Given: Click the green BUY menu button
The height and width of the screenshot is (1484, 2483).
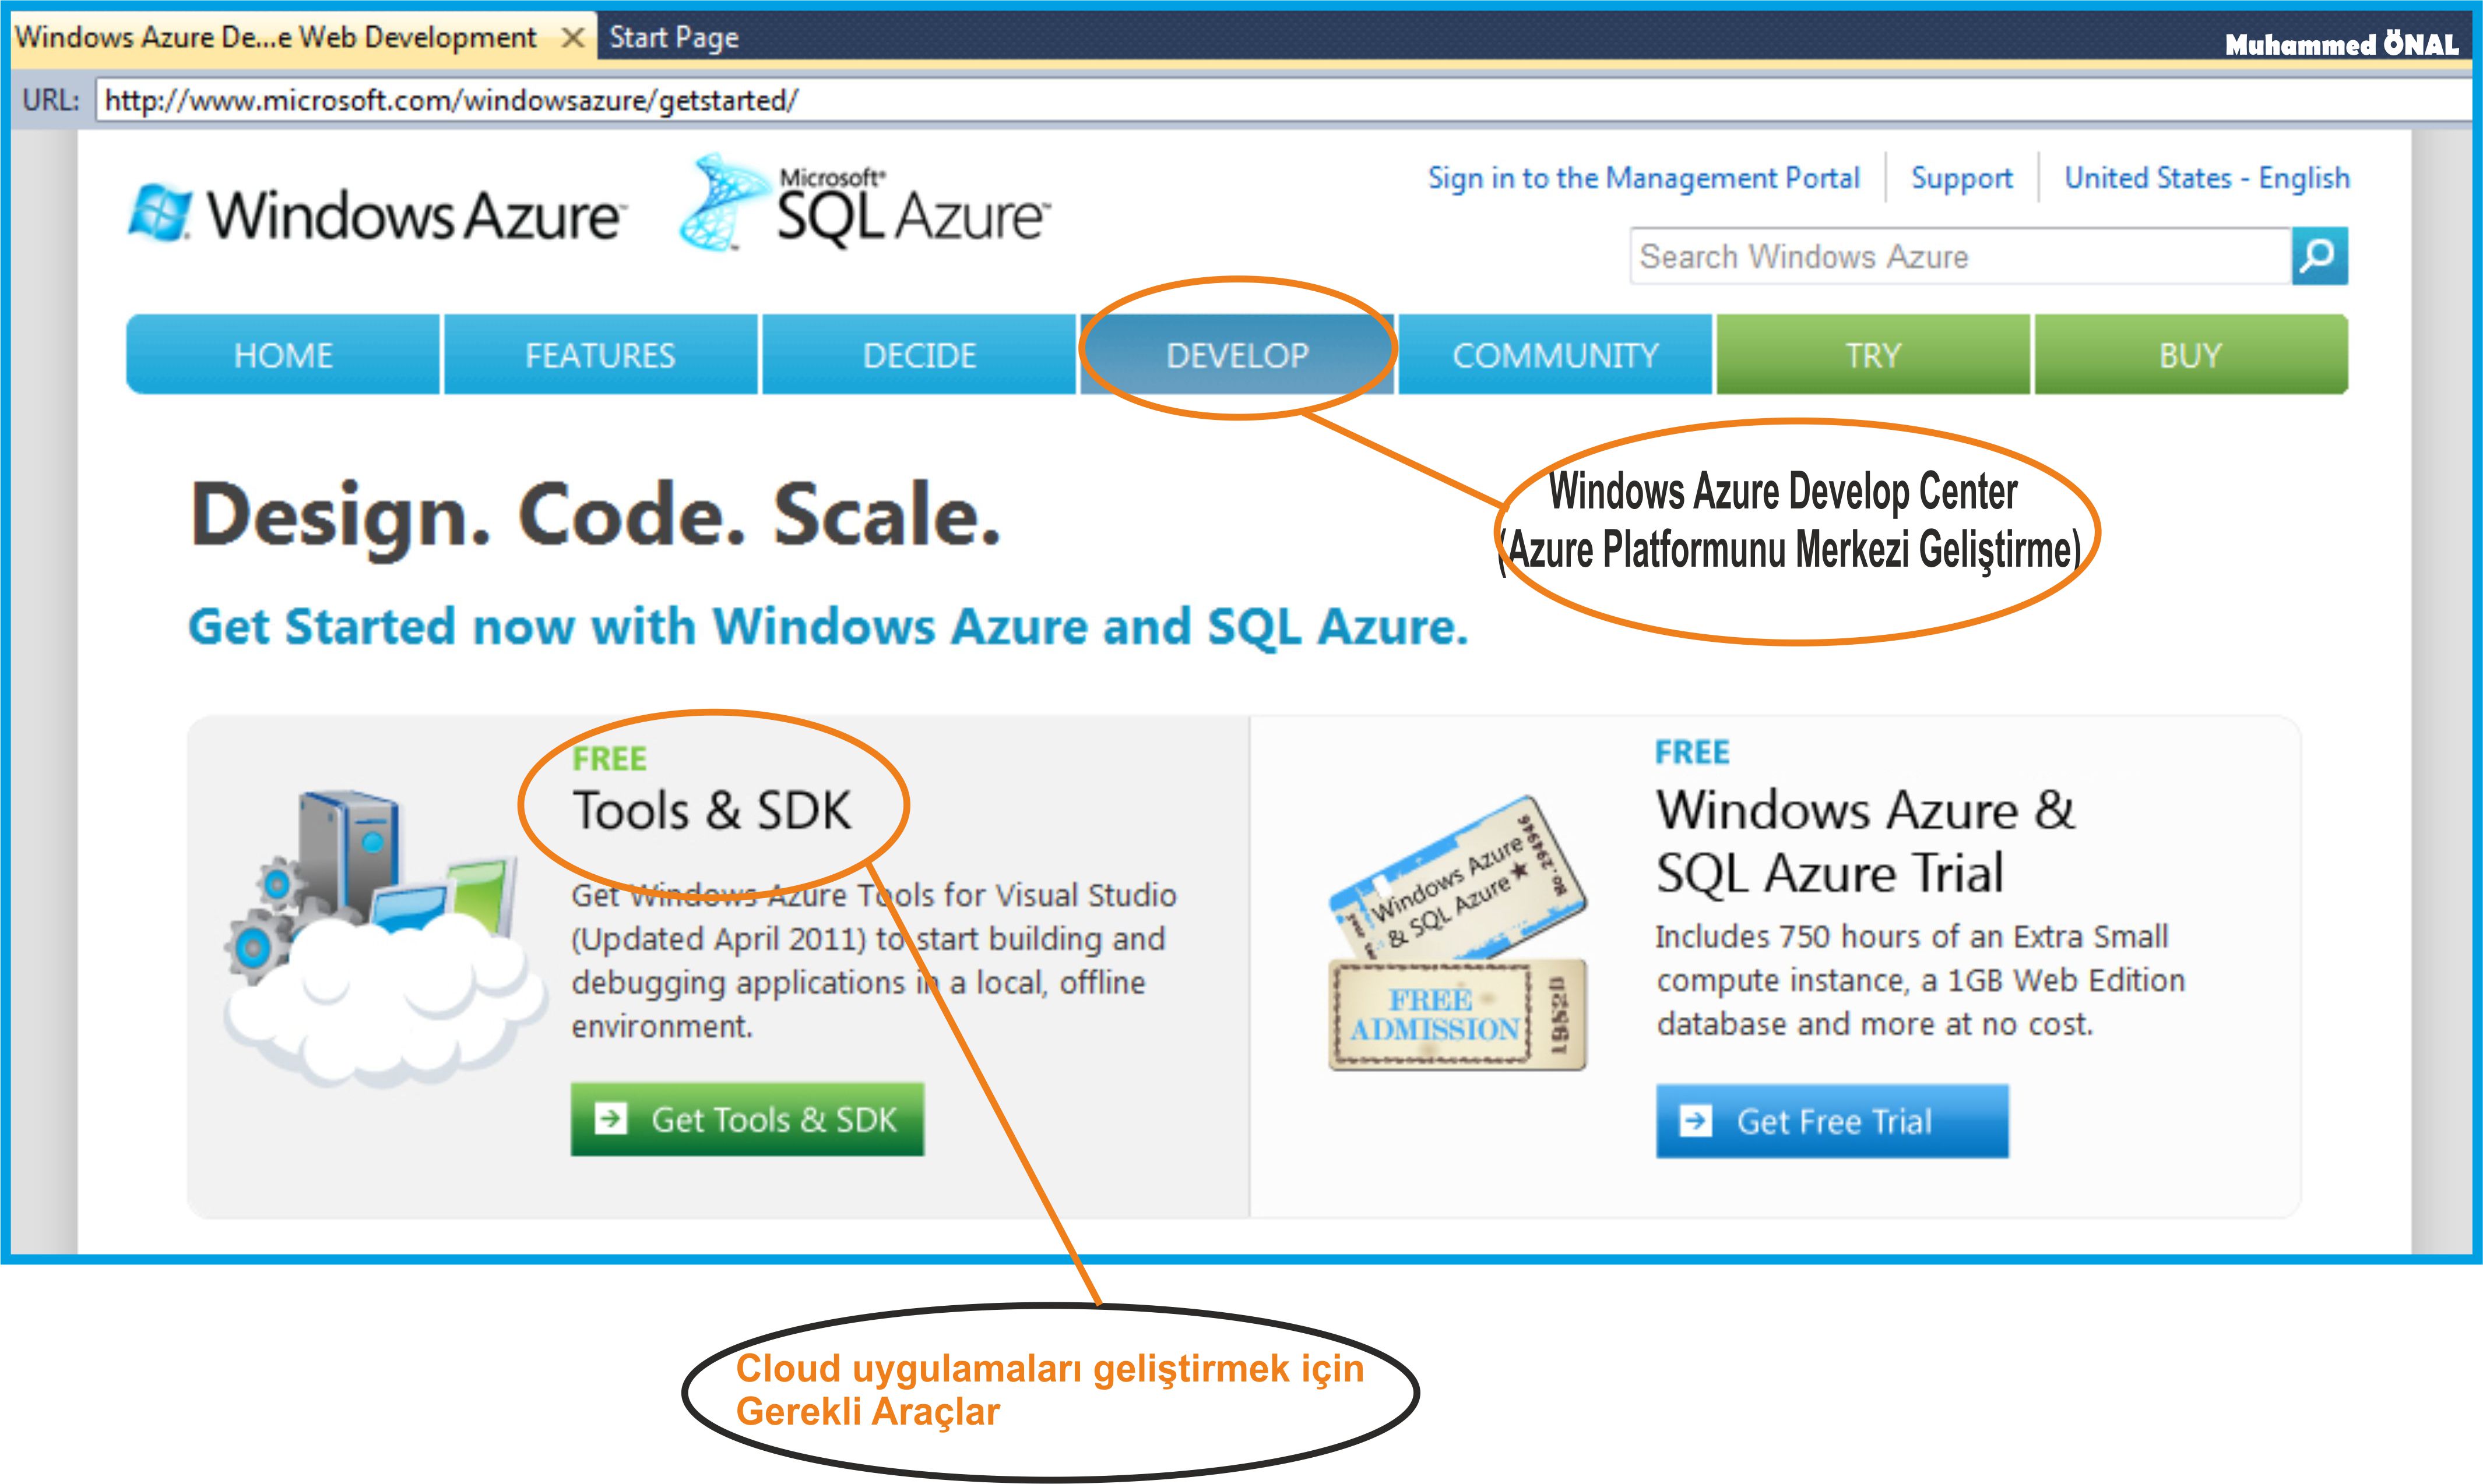Looking at the screenshot, I should [2190, 355].
